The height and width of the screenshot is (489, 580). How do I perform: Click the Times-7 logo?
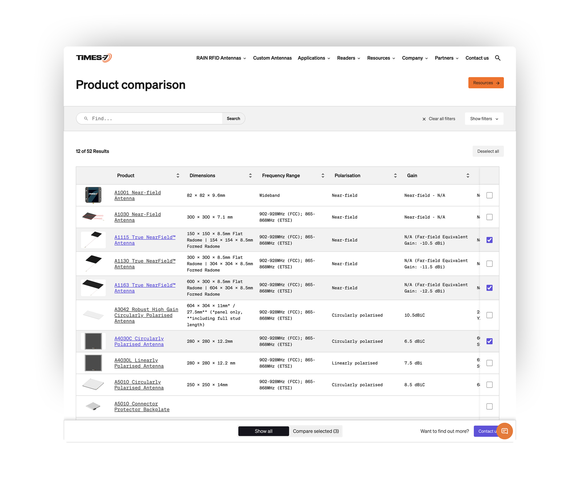coord(93,57)
